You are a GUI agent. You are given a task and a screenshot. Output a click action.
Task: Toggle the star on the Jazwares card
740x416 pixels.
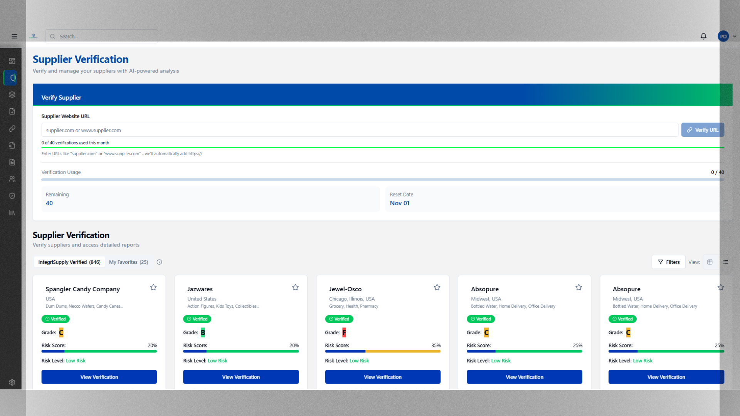pyautogui.click(x=295, y=287)
